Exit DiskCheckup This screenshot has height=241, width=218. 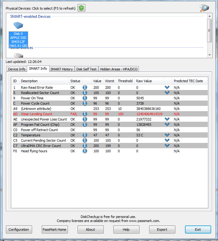point(198,229)
